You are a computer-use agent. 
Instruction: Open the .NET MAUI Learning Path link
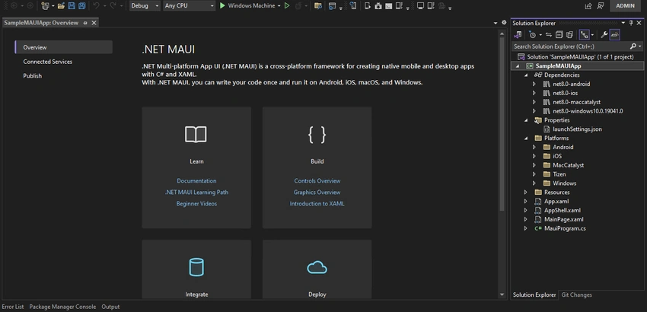click(196, 193)
